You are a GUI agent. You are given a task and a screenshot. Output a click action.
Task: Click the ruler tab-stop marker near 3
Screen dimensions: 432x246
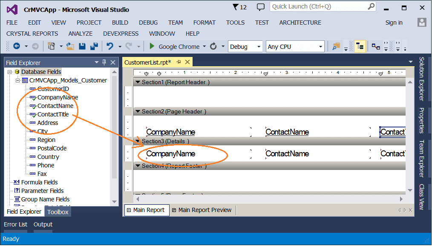tap(265, 74)
